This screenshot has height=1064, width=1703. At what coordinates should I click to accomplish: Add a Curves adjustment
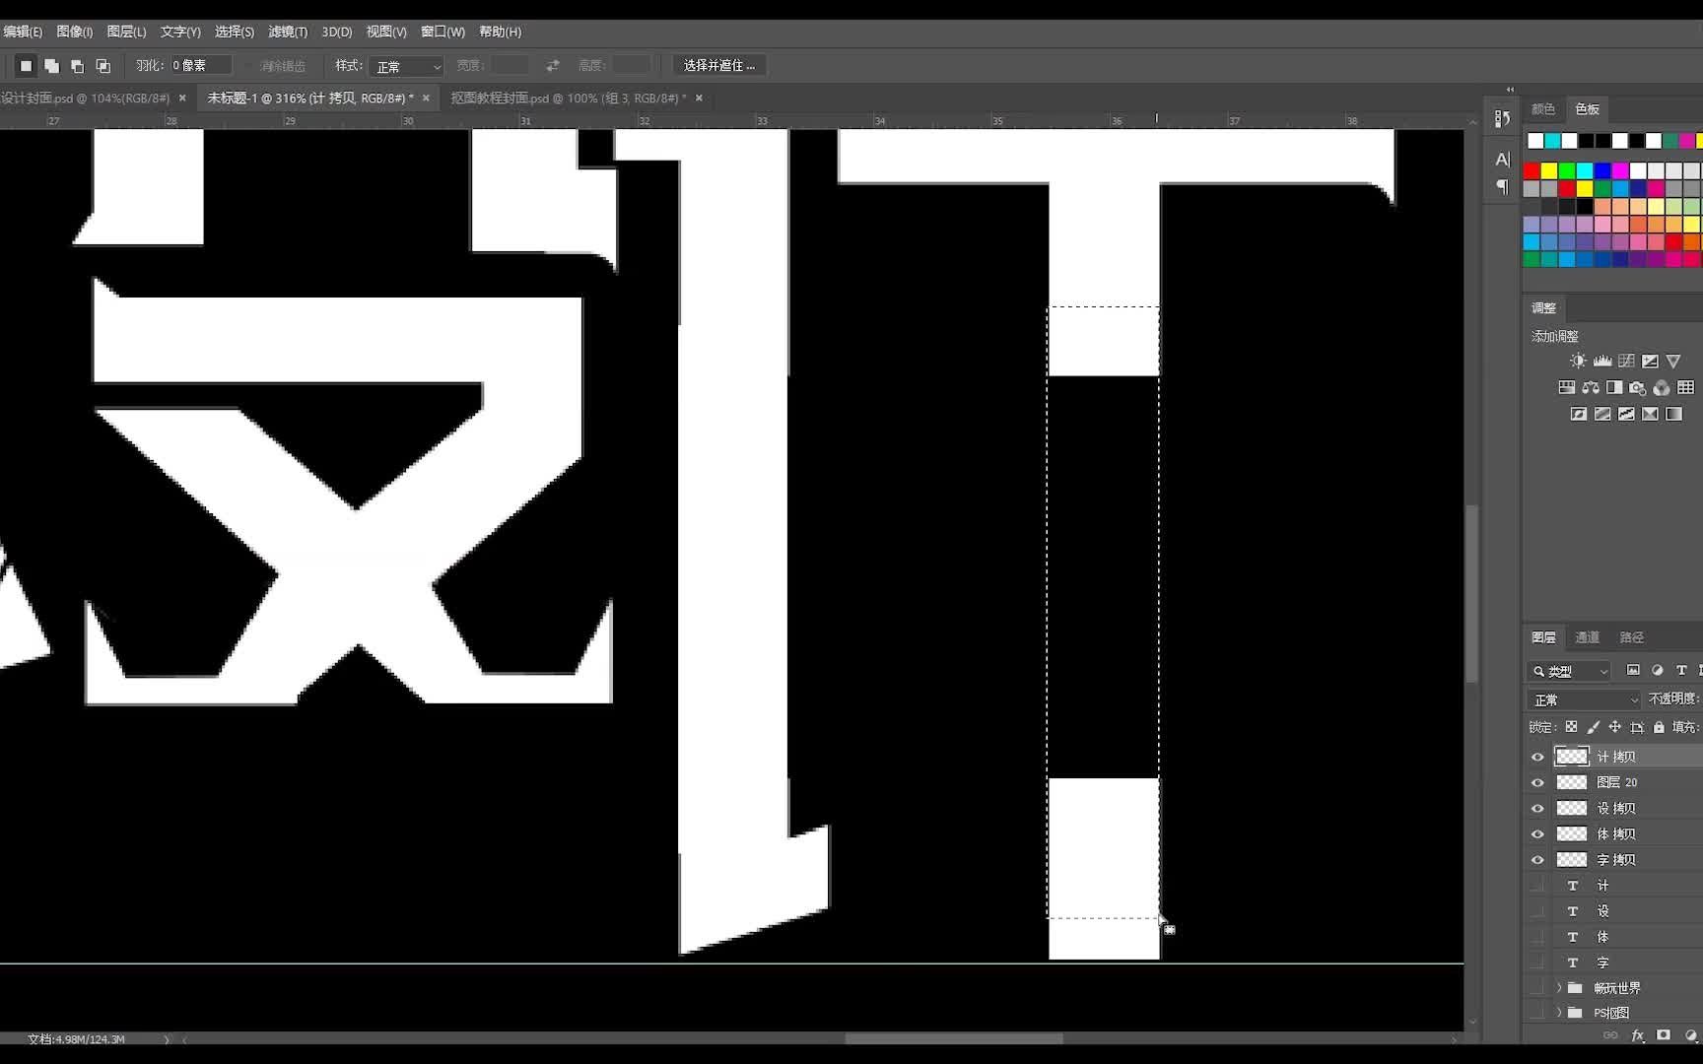tap(1626, 361)
